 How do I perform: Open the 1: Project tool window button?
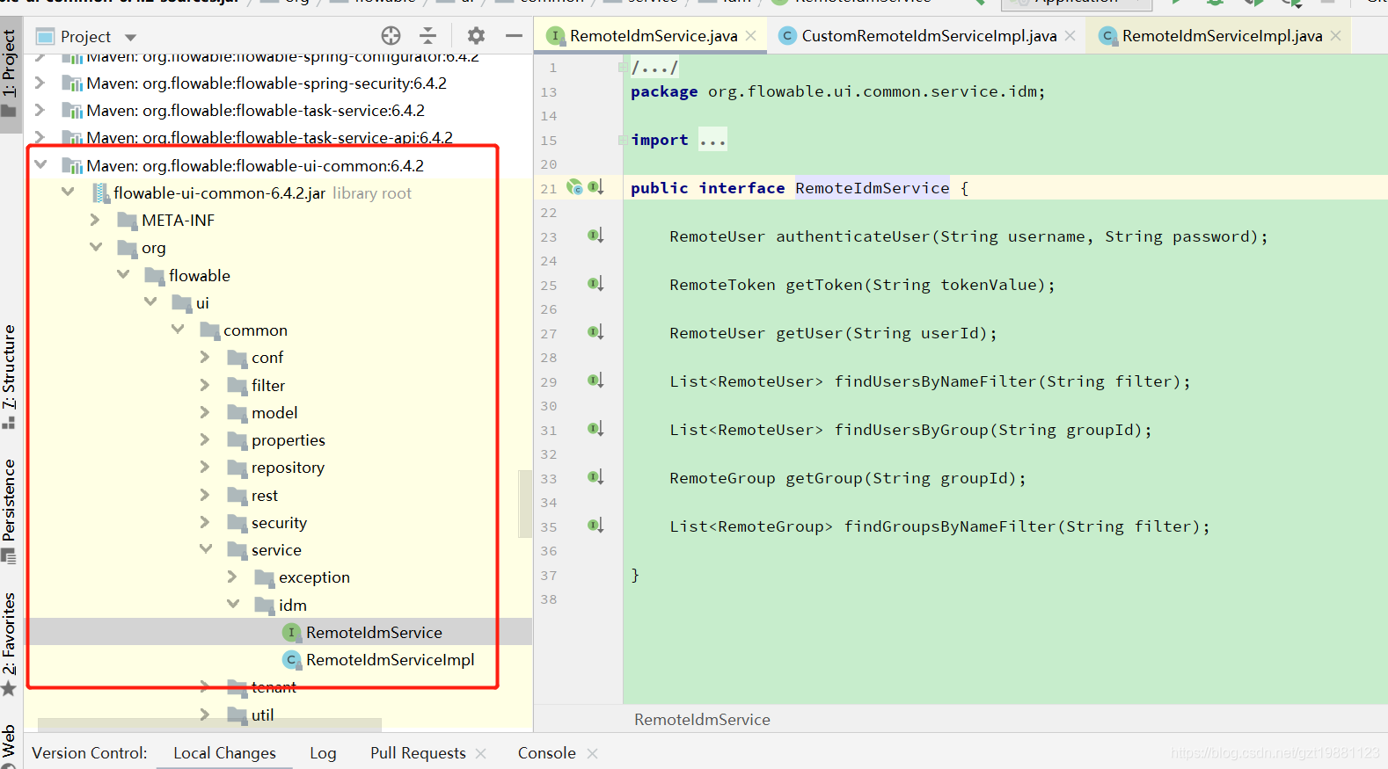[x=10, y=74]
